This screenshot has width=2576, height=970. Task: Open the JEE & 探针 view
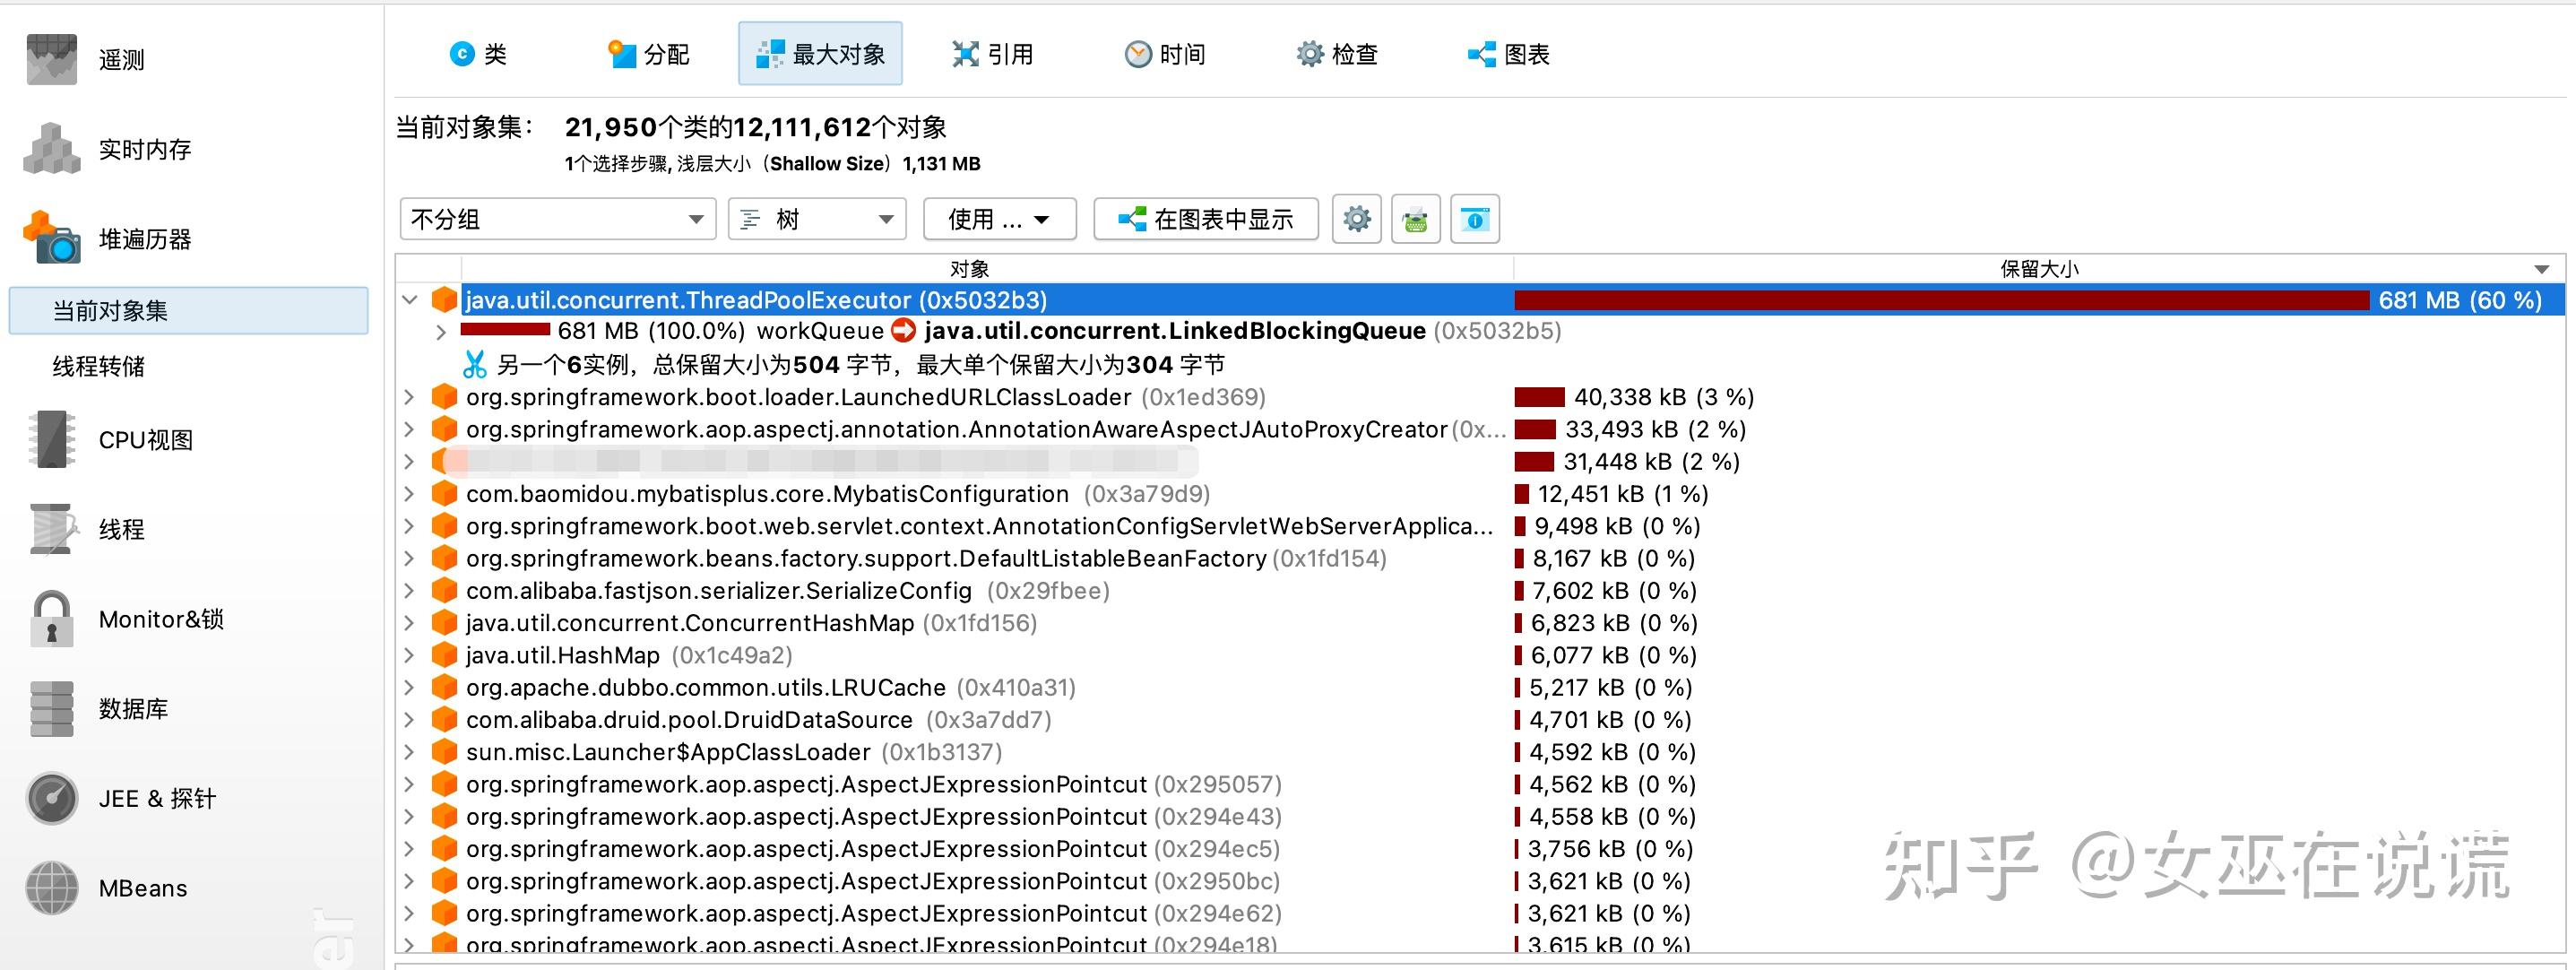point(156,798)
